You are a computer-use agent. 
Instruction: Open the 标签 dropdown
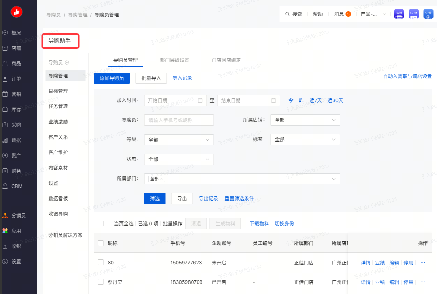[305, 140]
